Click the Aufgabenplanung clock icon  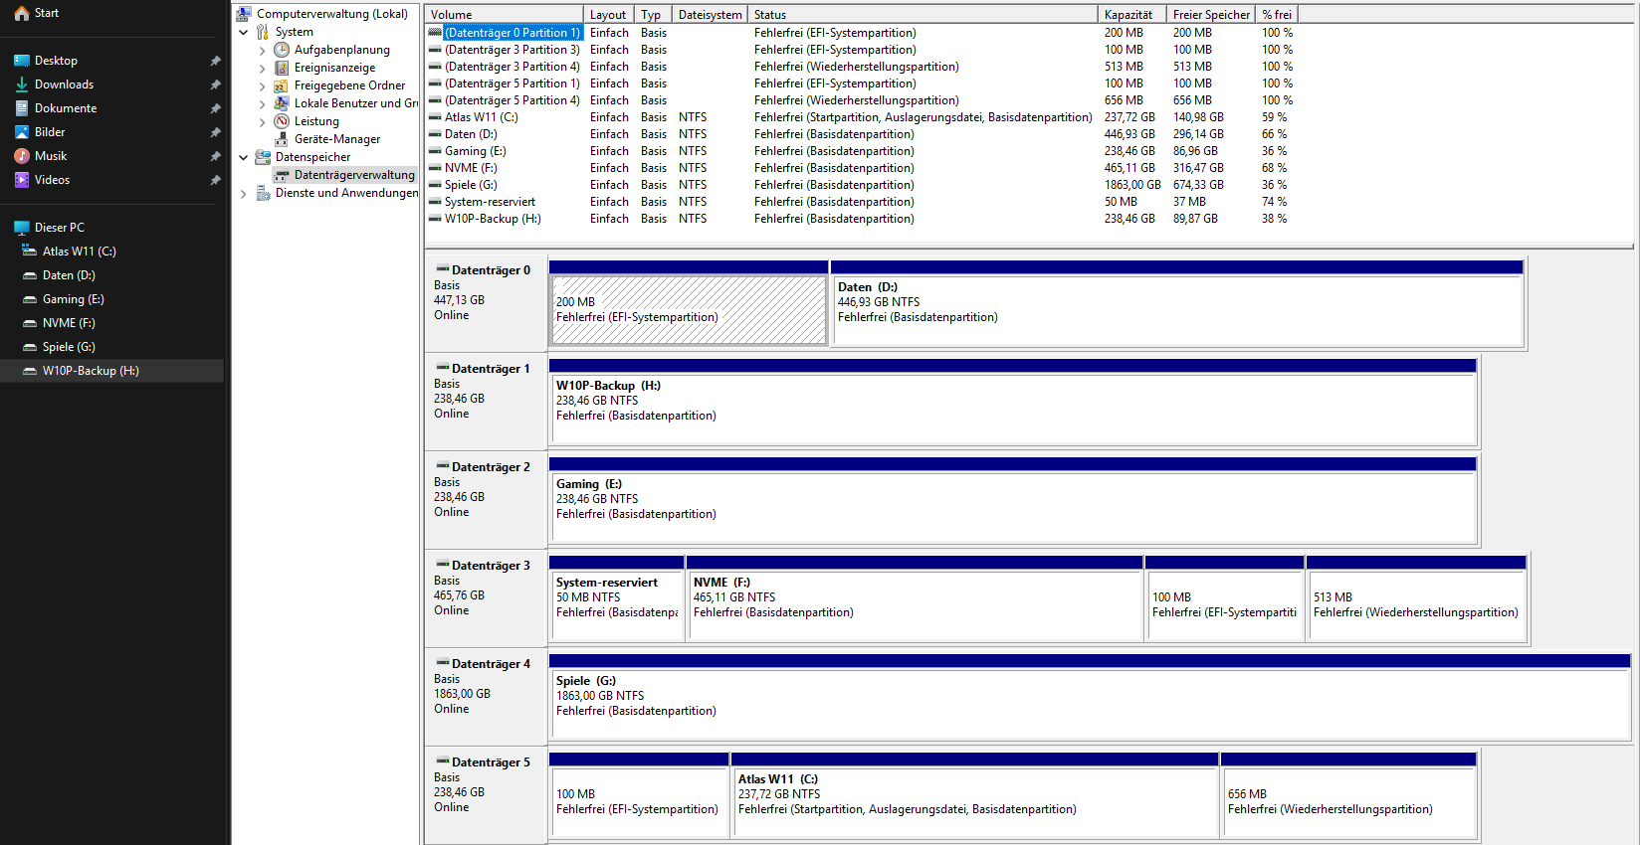coord(282,50)
